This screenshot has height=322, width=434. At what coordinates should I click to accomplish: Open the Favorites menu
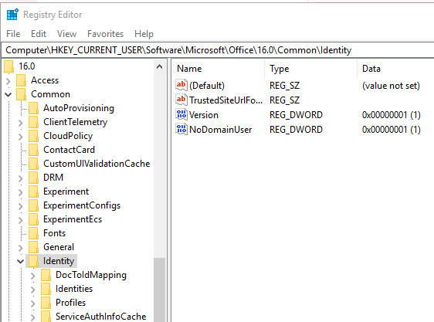105,34
